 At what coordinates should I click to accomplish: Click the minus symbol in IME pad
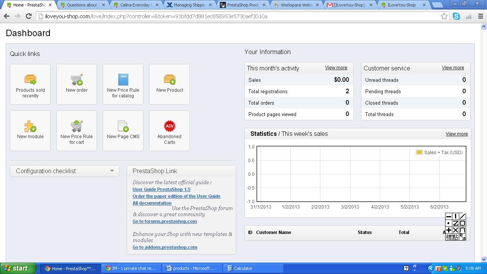tap(449, 216)
